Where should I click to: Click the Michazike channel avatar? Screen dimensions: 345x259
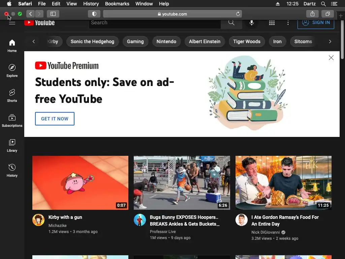(38, 220)
